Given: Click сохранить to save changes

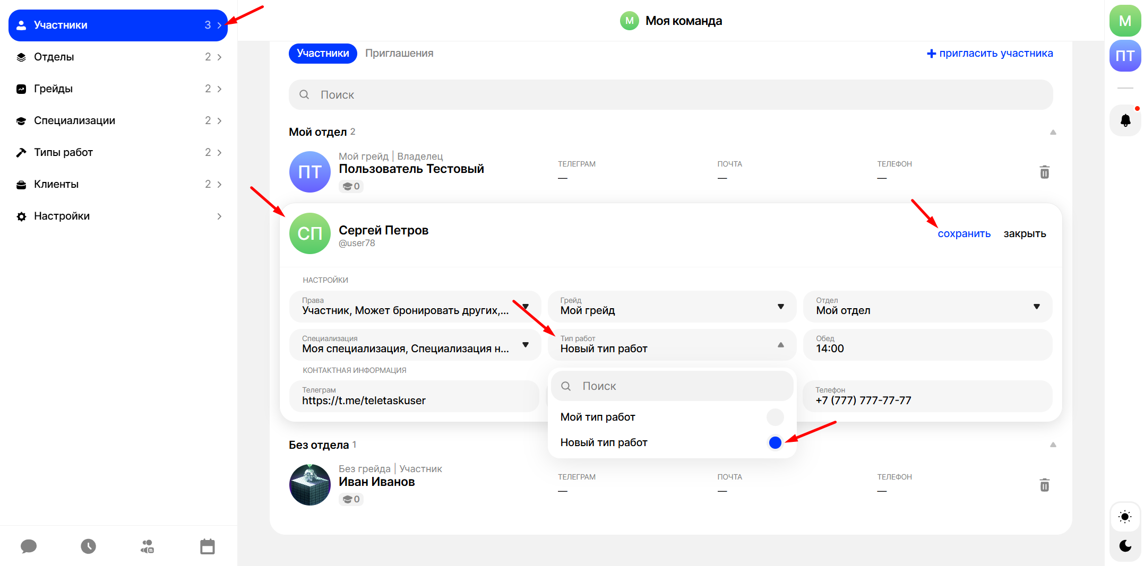Looking at the screenshot, I should (964, 234).
